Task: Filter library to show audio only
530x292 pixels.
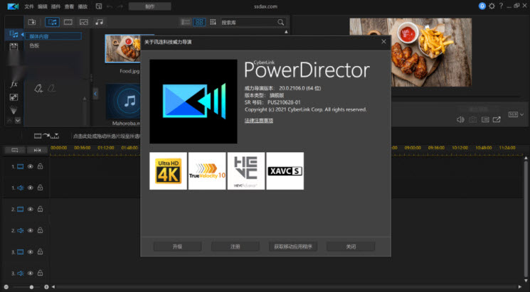Action: [x=99, y=22]
